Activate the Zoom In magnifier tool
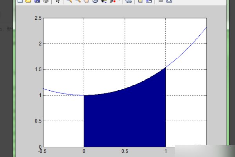This screenshot has width=235, height=157. [69, 1]
